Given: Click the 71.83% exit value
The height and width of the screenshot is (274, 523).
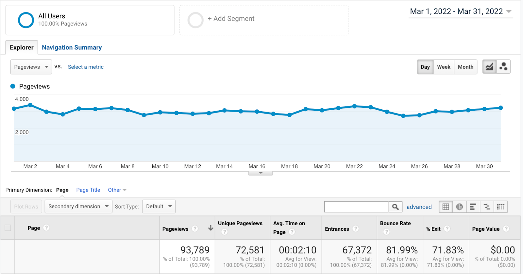Looking at the screenshot, I should [x=448, y=250].
